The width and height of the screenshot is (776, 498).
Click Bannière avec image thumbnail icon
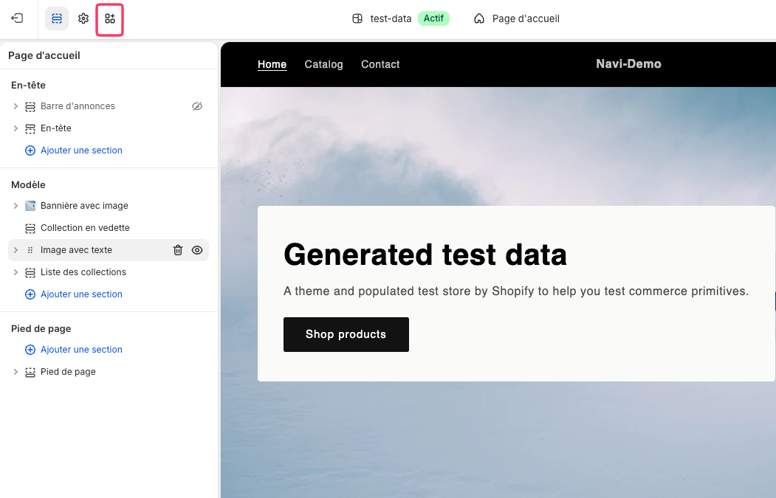click(30, 206)
